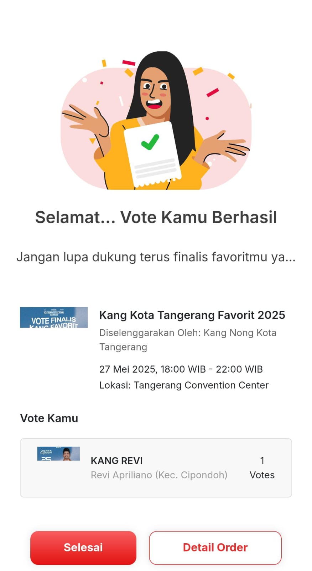Click the Kang Kota Tangerang Favorit 2025 title
The image size is (312, 571).
coord(192,315)
